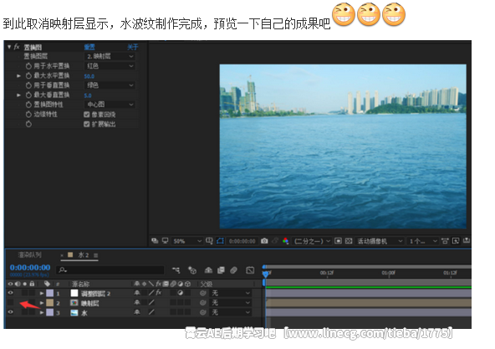The width and height of the screenshot is (495, 349).
Task: Click the pickwhip icon of layer 映射层
Action: point(202,303)
